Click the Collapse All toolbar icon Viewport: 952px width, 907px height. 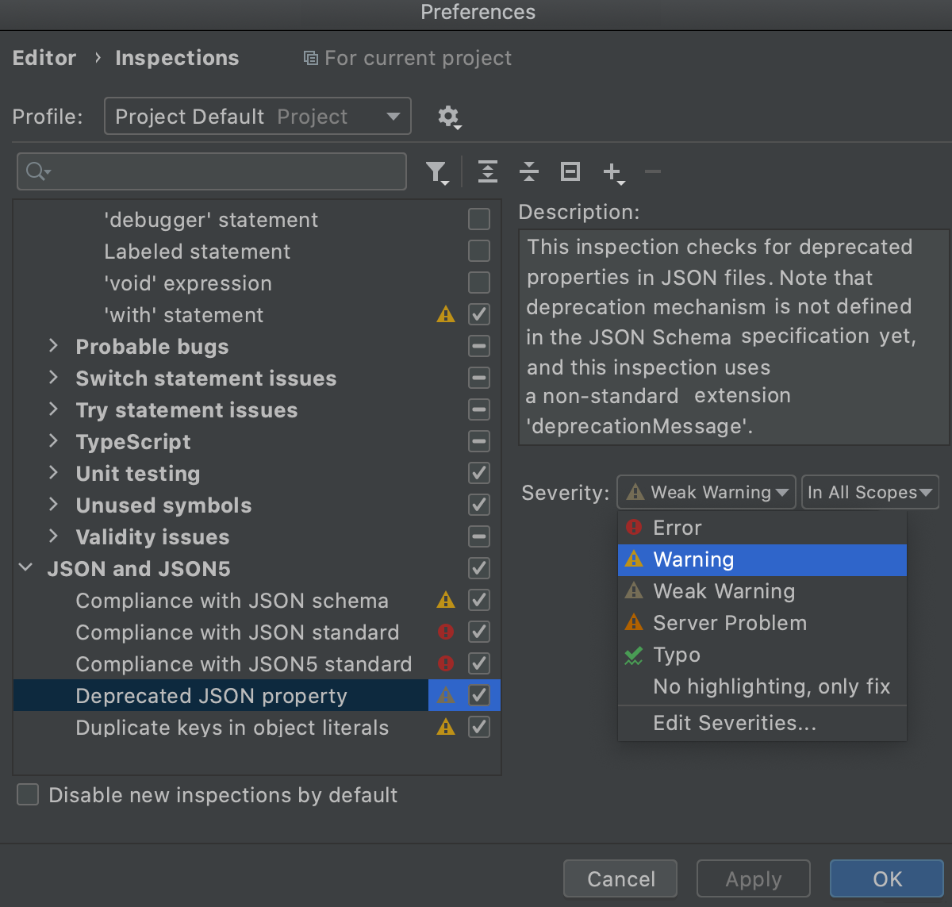pyautogui.click(x=529, y=171)
